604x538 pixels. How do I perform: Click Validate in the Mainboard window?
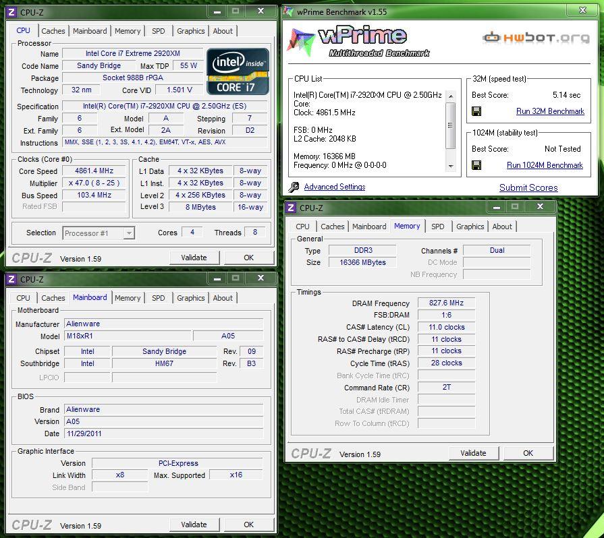tap(194, 525)
